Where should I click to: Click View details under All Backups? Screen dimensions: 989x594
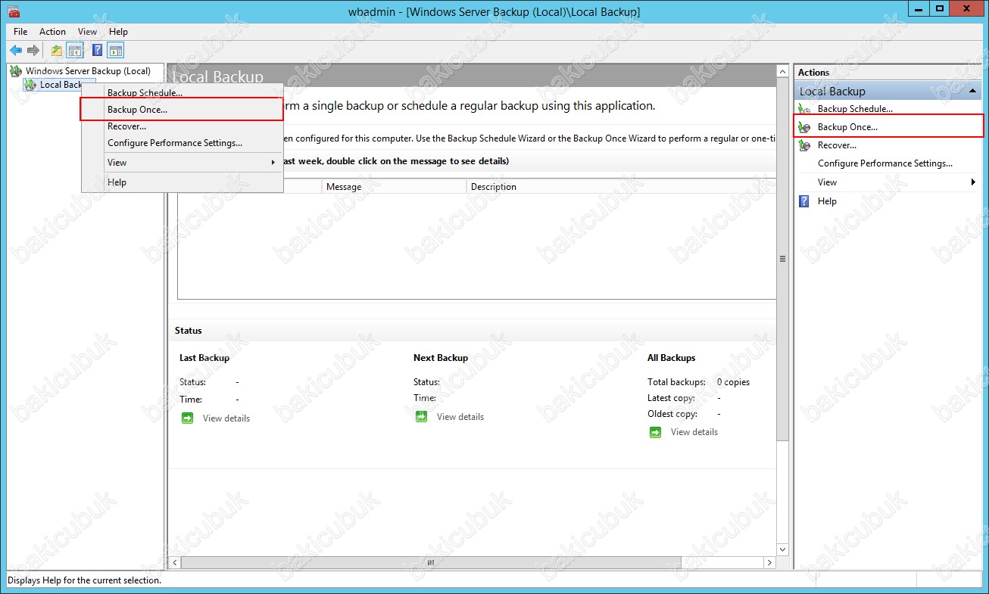click(x=694, y=432)
